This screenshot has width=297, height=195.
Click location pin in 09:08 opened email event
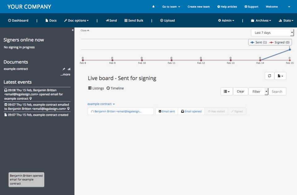31,98
